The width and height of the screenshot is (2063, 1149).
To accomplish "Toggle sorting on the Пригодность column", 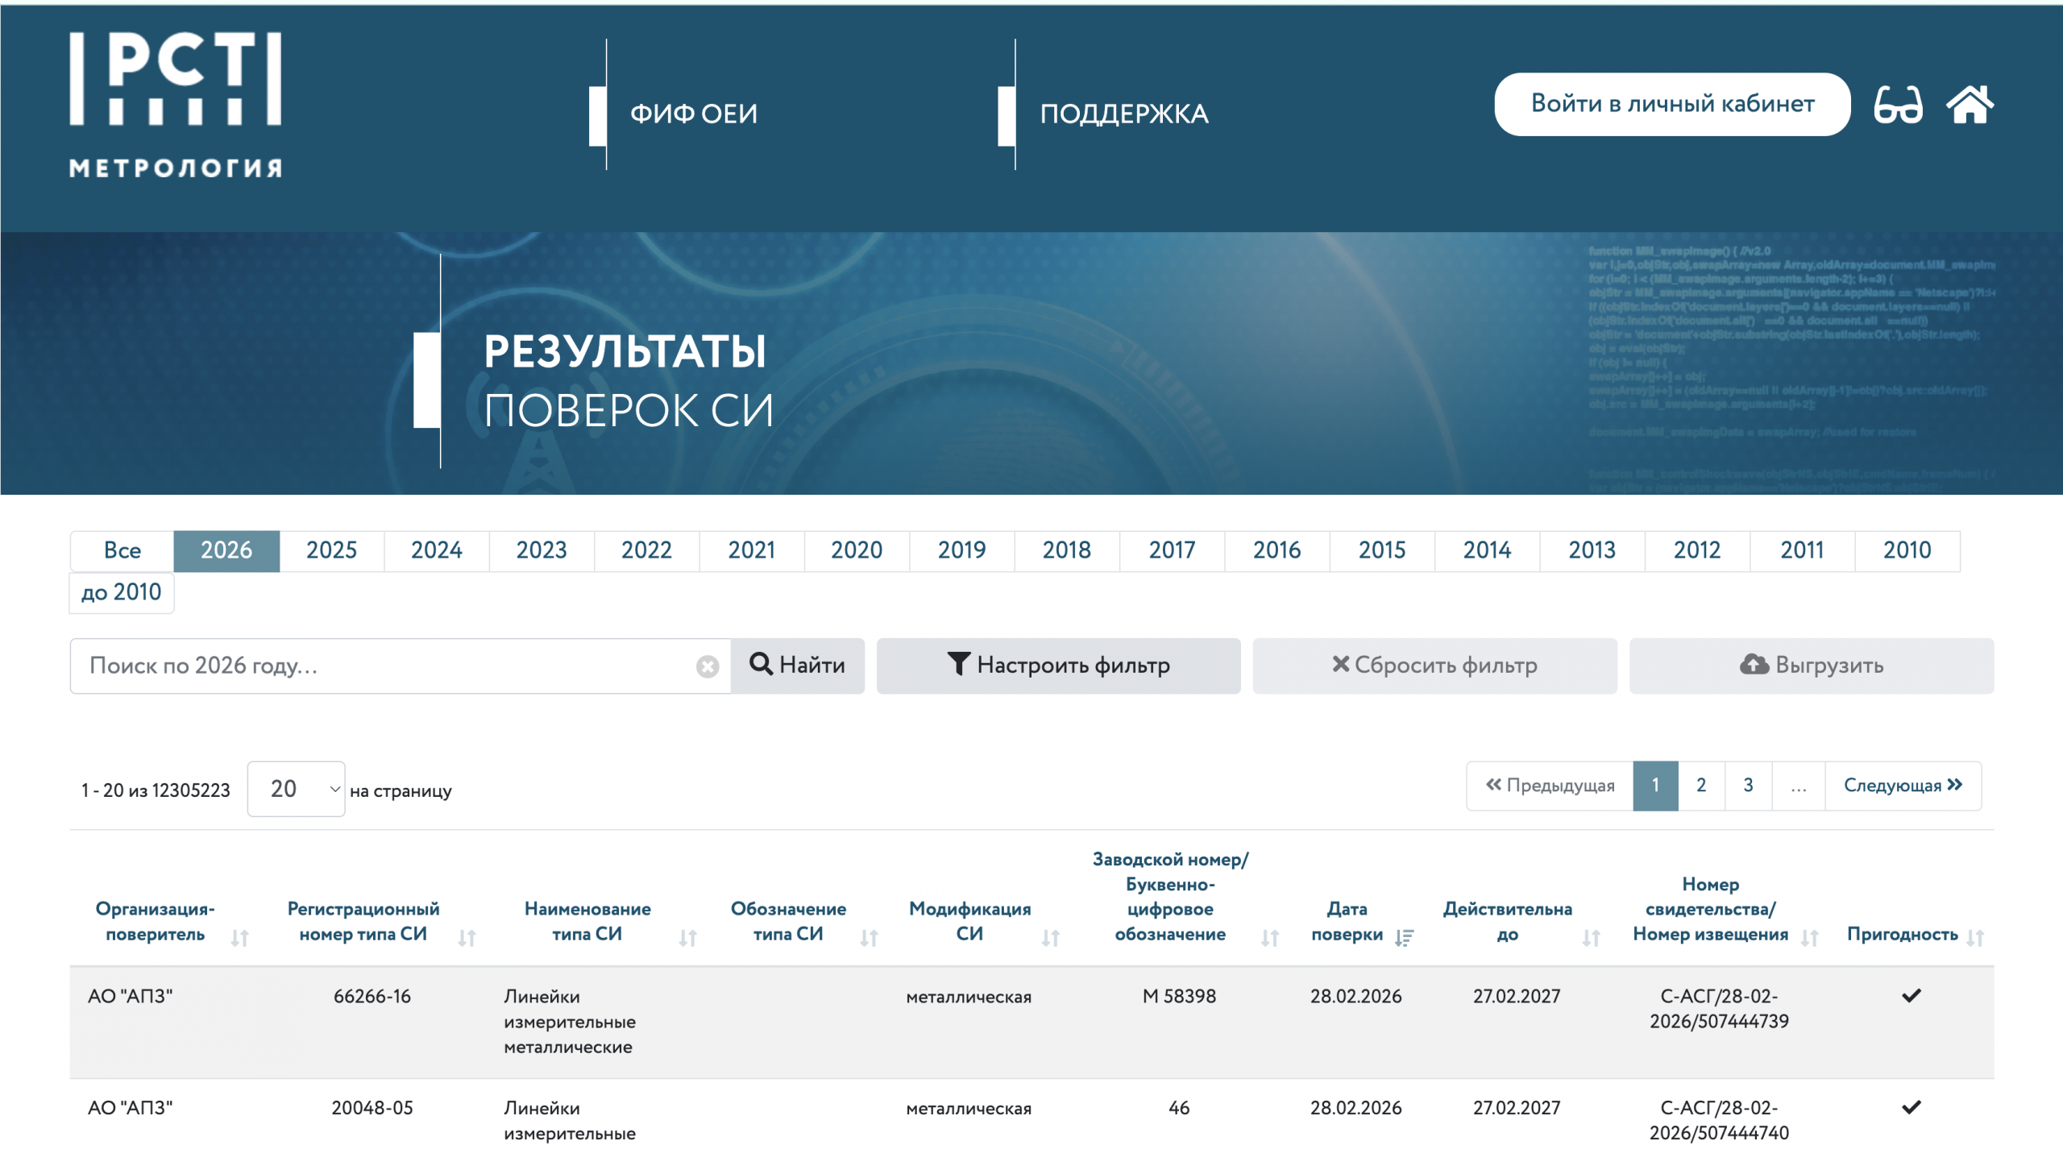I will (x=1974, y=936).
